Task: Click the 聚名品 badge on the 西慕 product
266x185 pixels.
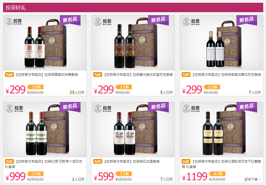Action: pos(70,20)
